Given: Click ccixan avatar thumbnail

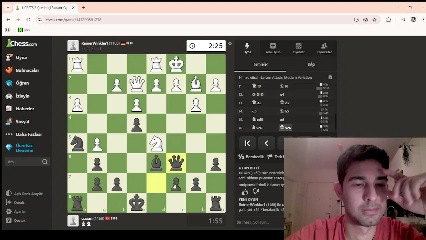Looking at the screenshot, I should [73, 221].
